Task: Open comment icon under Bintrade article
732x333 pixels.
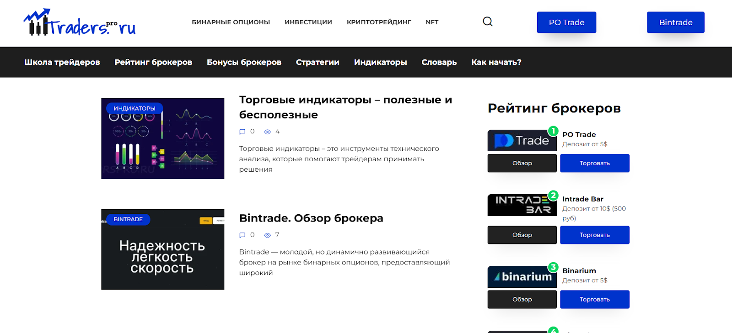Action: click(242, 235)
